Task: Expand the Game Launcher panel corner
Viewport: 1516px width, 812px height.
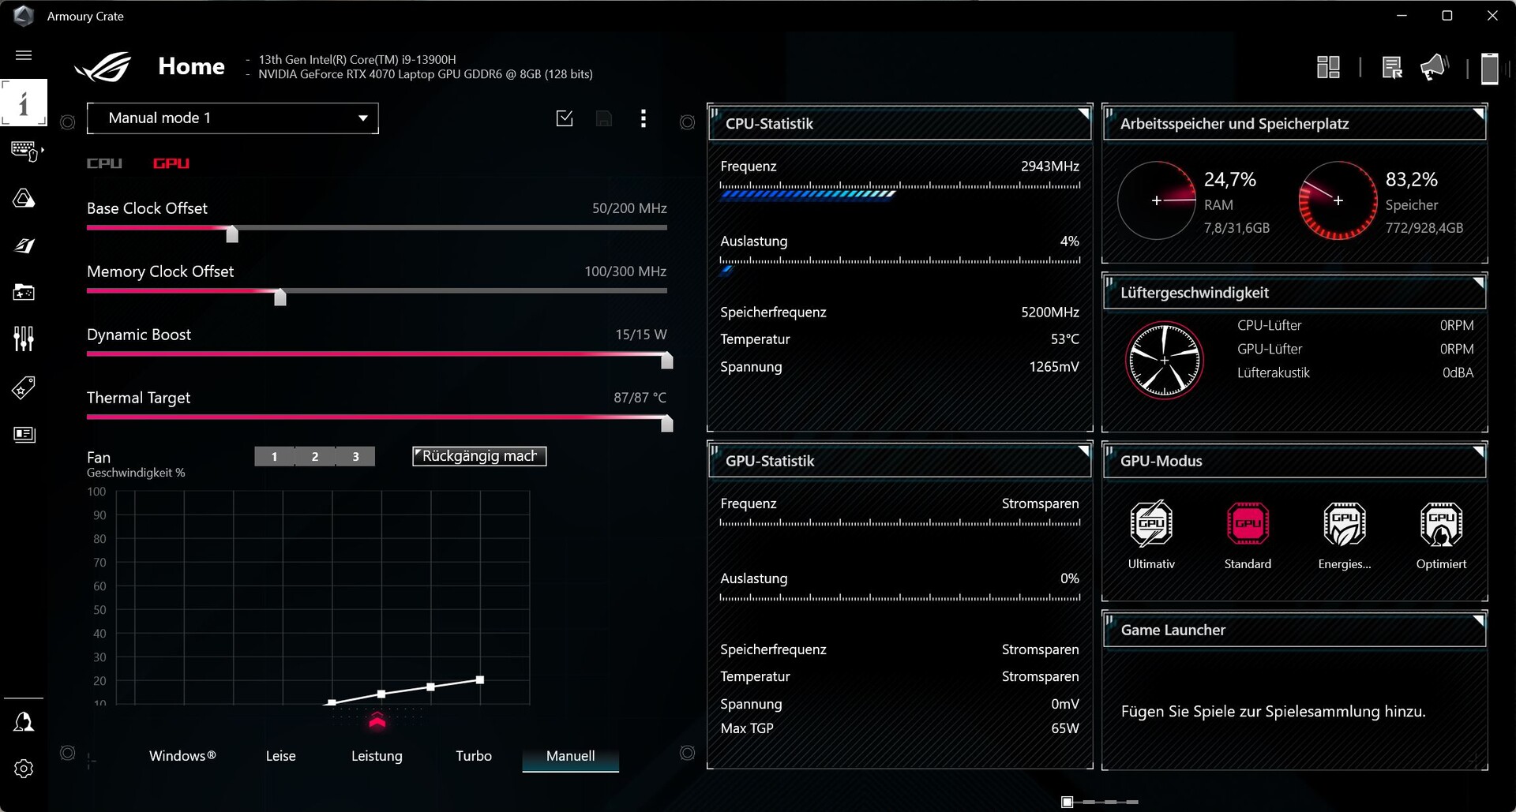Action: pyautogui.click(x=1478, y=619)
